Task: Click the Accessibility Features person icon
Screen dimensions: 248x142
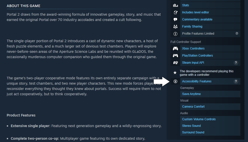Action: [175, 81]
